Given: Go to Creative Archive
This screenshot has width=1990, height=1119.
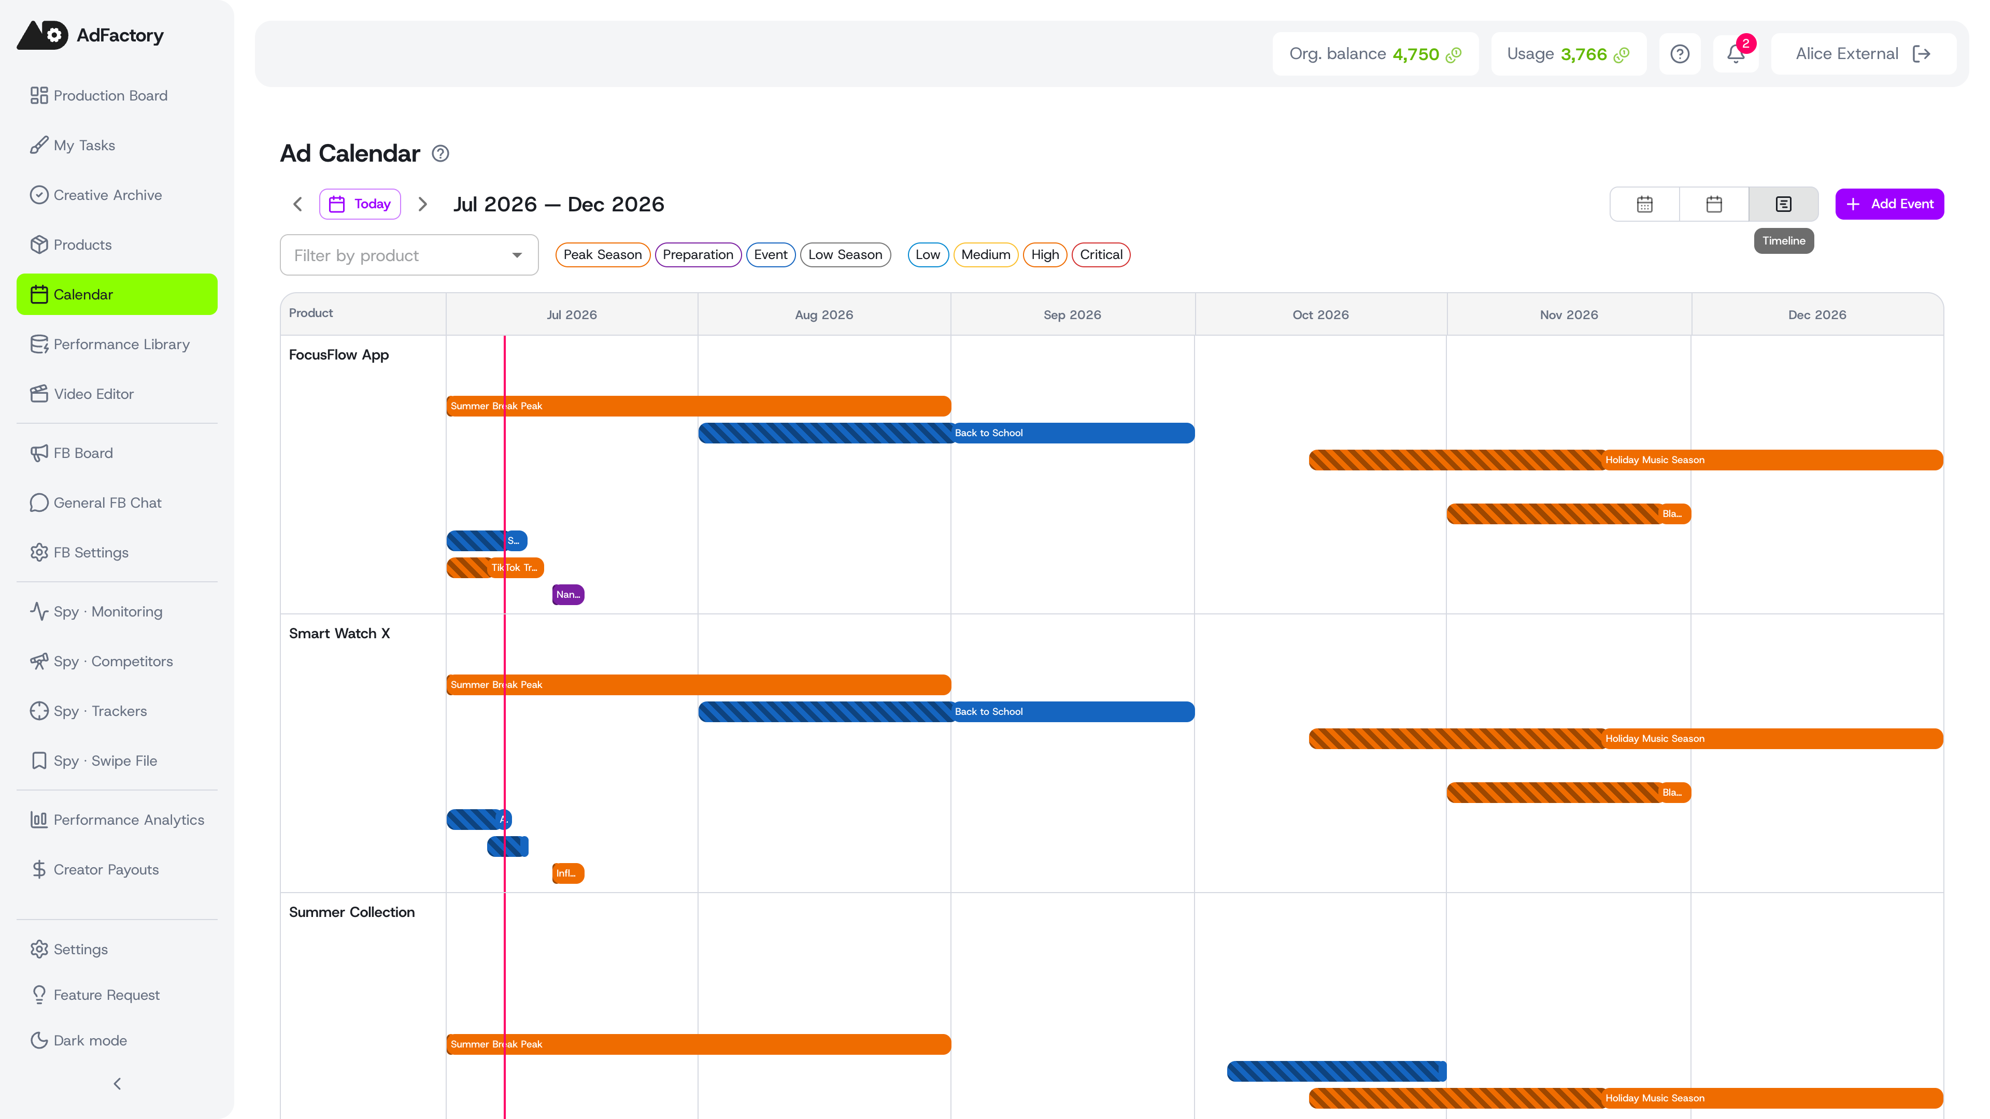Looking at the screenshot, I should coord(117,195).
